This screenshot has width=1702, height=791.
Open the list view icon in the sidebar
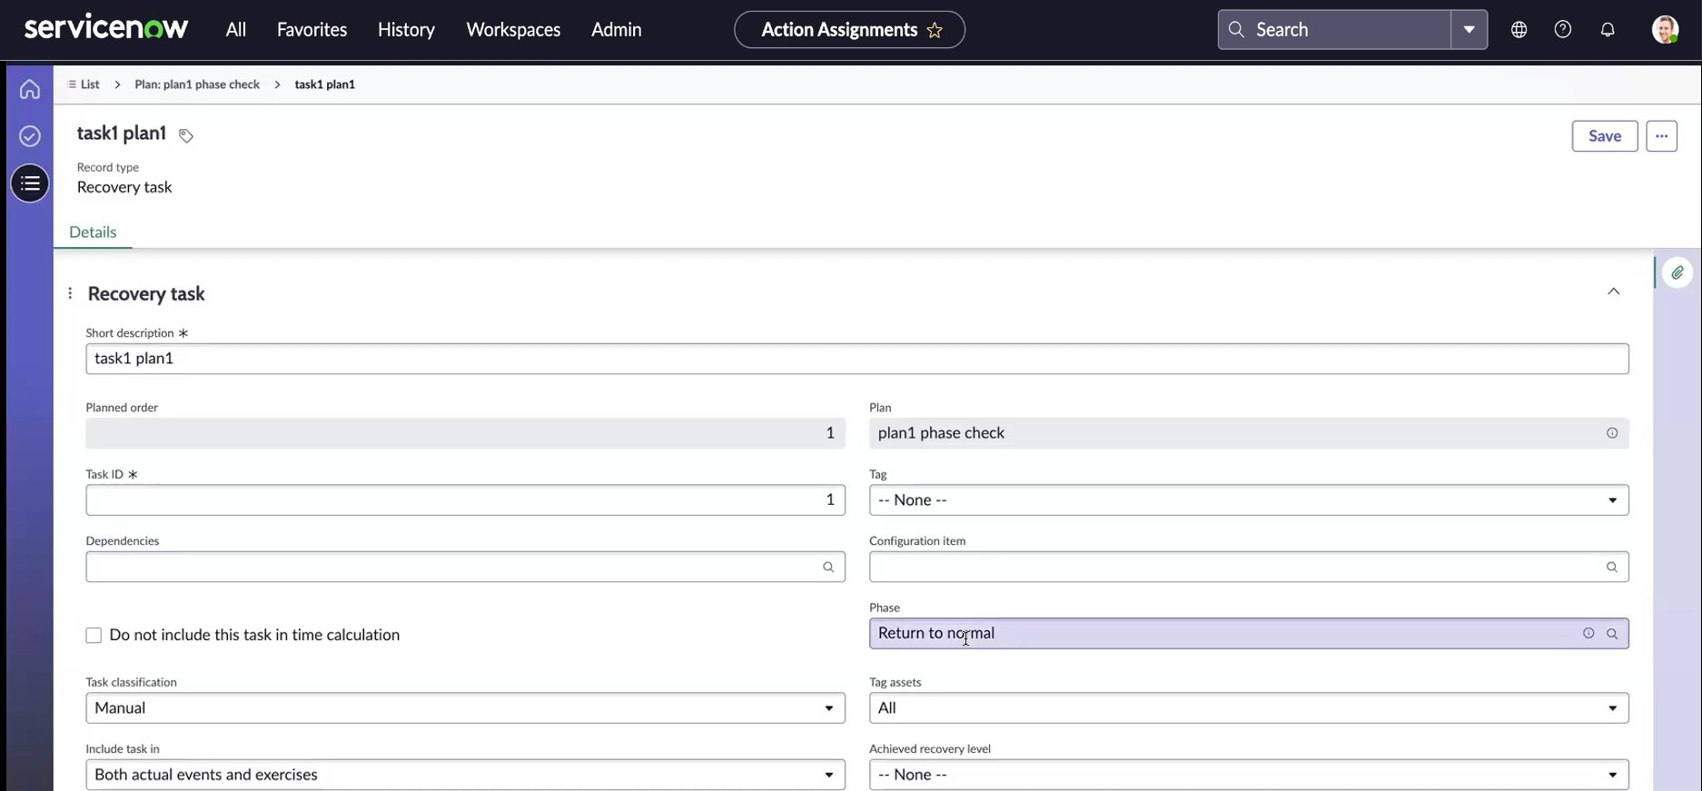click(x=30, y=183)
